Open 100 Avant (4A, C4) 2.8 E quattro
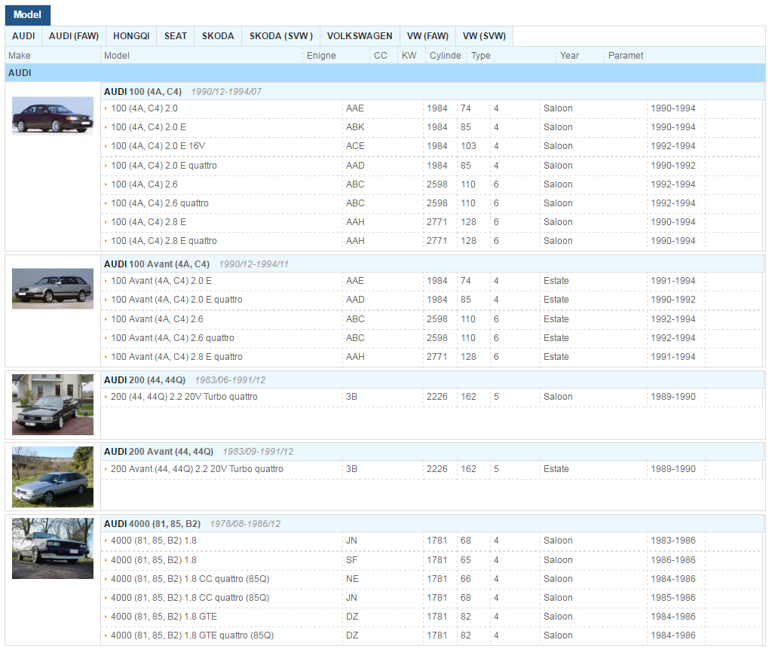 [176, 357]
